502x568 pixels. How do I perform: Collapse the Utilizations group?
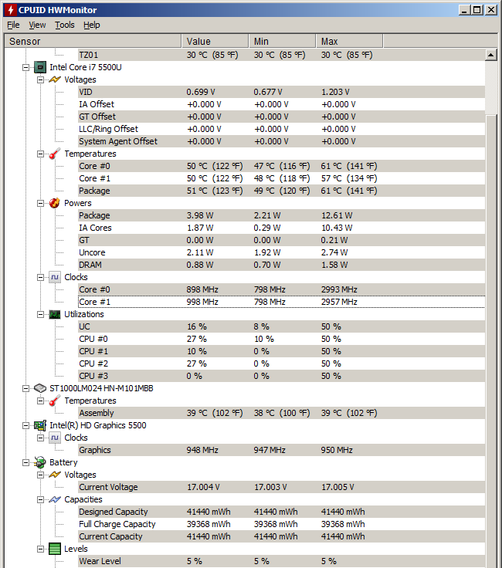coord(41,314)
